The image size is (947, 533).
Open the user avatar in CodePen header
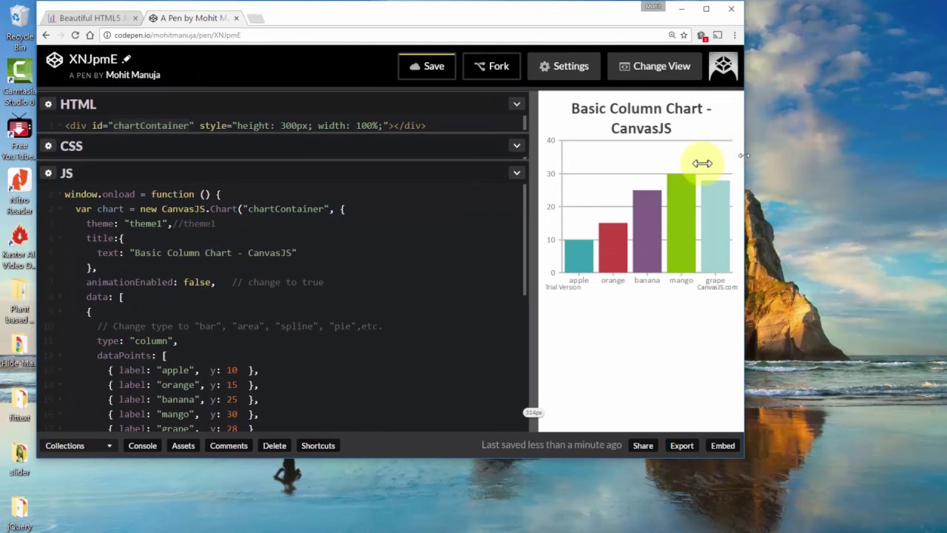(x=724, y=66)
